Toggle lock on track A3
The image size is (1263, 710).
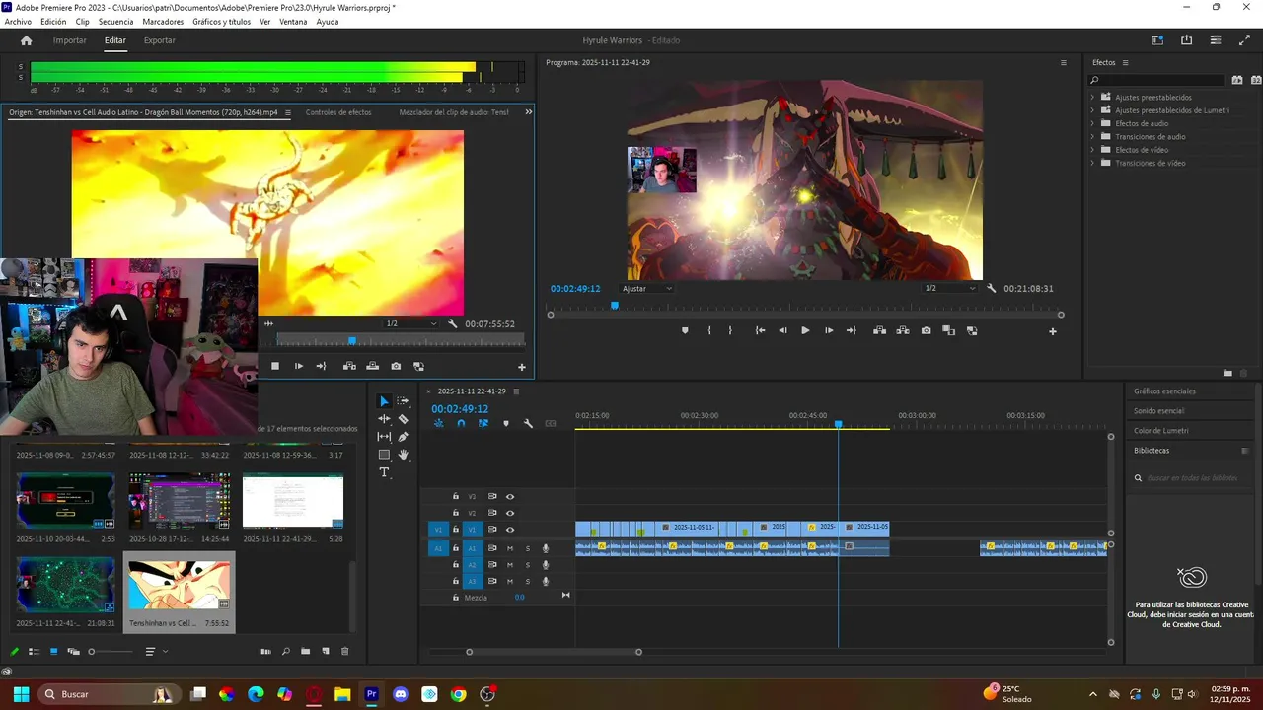coord(455,581)
